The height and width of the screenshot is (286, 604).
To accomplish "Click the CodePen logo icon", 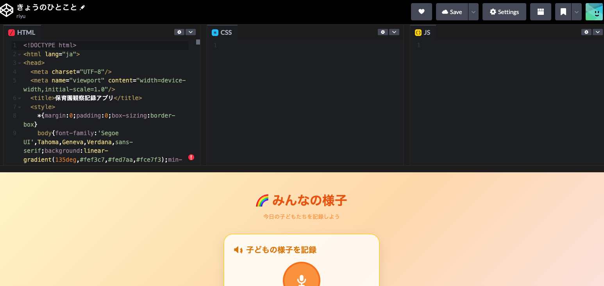I will (7, 11).
